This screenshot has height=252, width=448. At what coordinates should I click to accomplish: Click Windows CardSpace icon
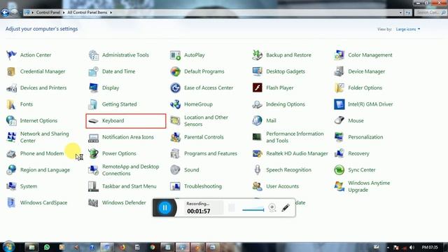point(11,202)
